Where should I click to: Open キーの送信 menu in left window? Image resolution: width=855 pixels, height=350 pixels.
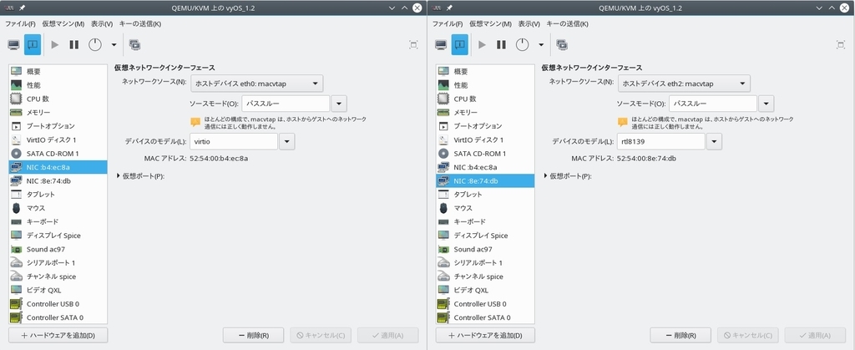click(140, 24)
